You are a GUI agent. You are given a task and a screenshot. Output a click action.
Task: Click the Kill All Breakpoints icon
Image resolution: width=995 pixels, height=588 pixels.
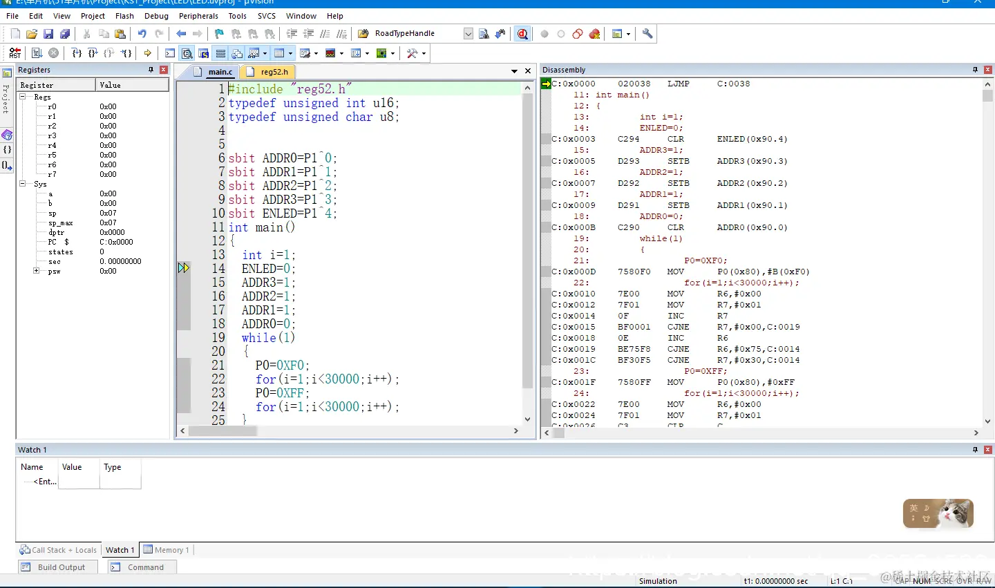(594, 34)
